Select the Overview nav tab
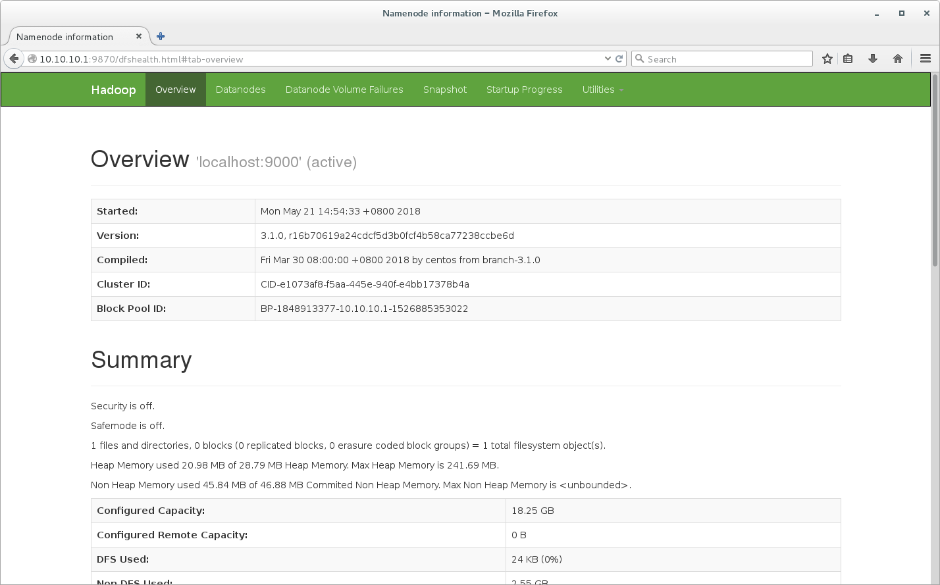940x585 pixels. click(x=176, y=89)
